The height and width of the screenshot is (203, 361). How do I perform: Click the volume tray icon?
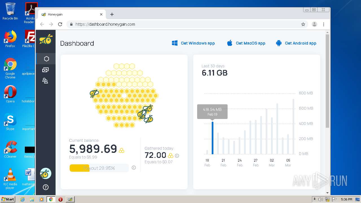(x=321, y=199)
